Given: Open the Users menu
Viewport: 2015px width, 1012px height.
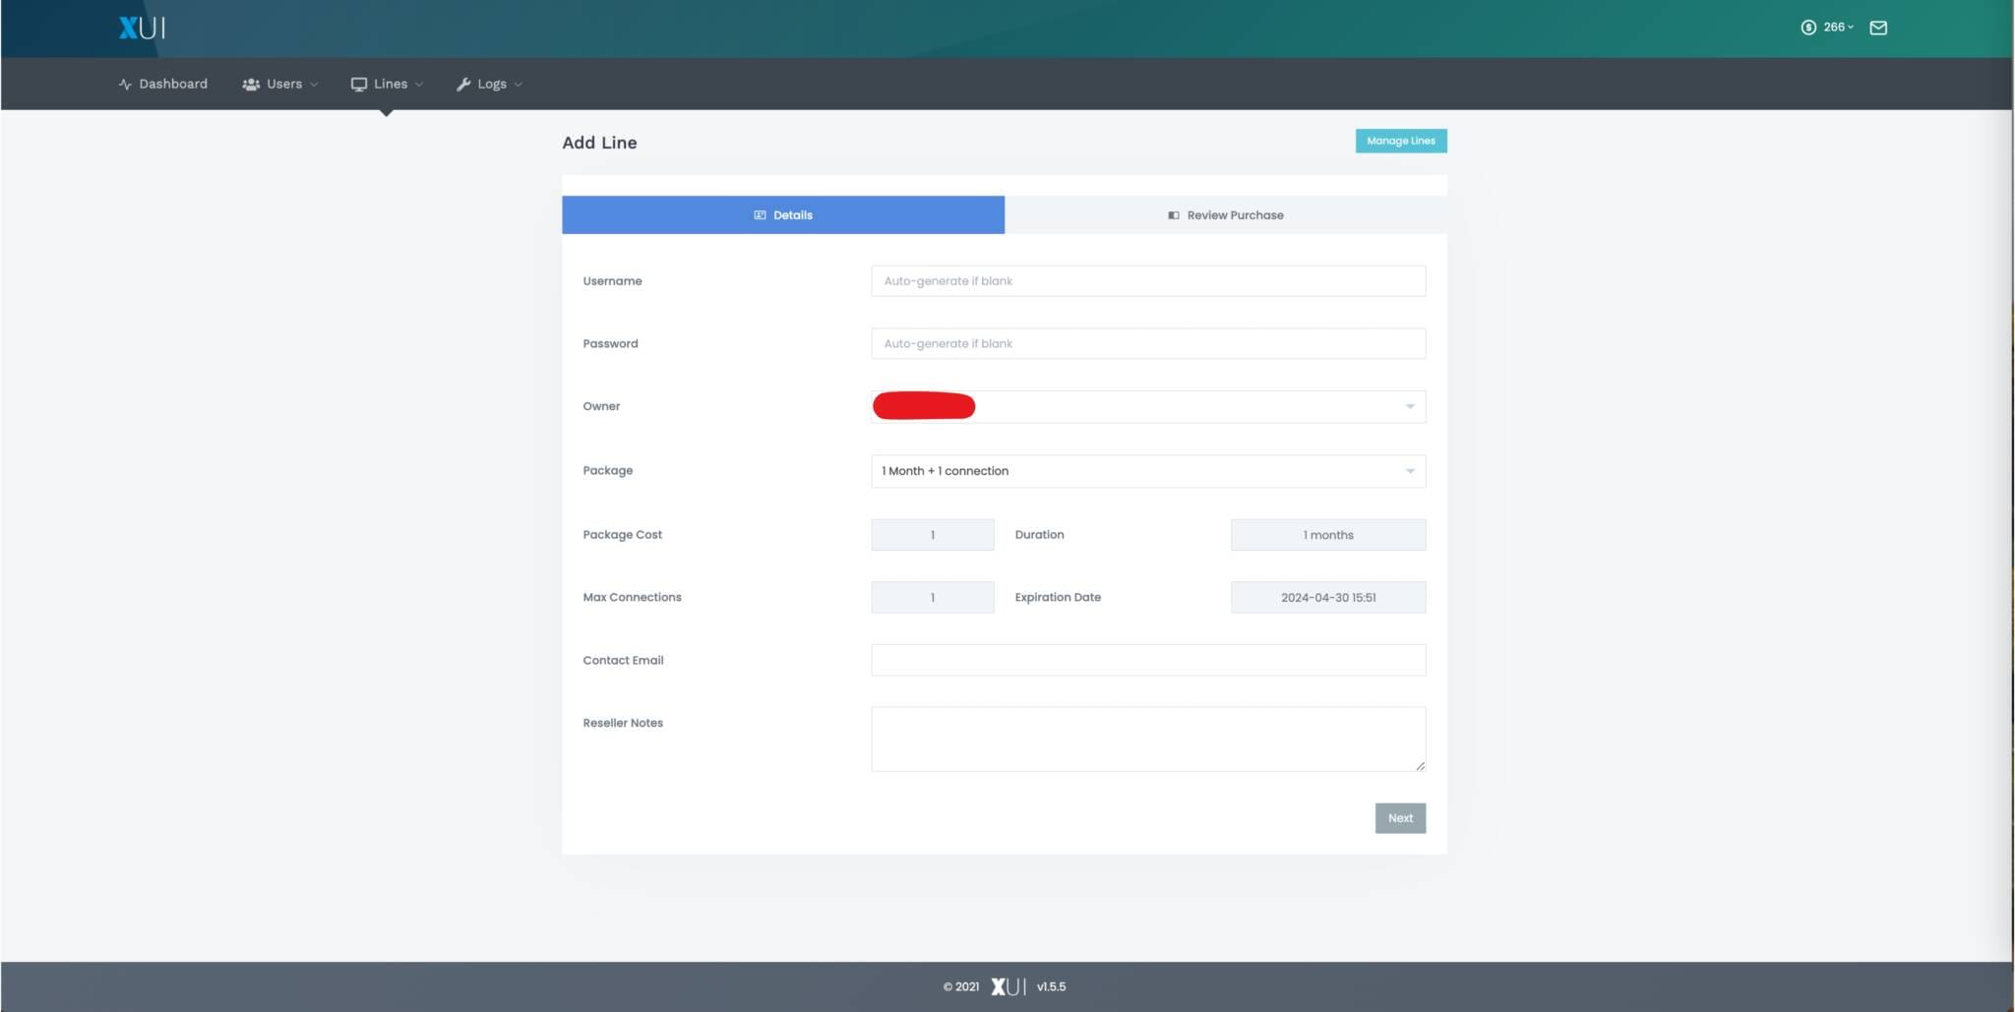Looking at the screenshot, I should [x=284, y=85].
